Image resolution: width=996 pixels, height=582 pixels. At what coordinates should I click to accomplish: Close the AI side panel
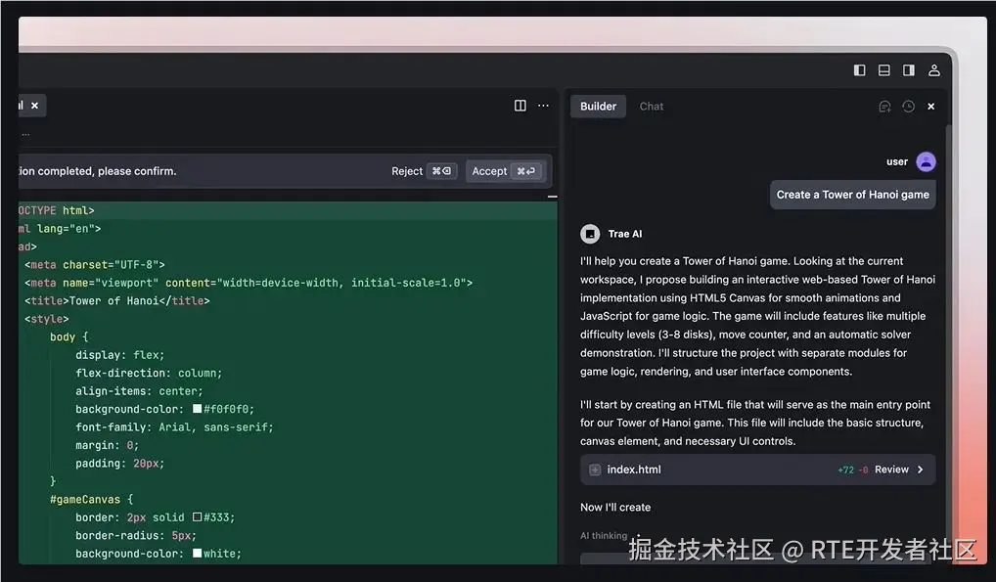930,106
